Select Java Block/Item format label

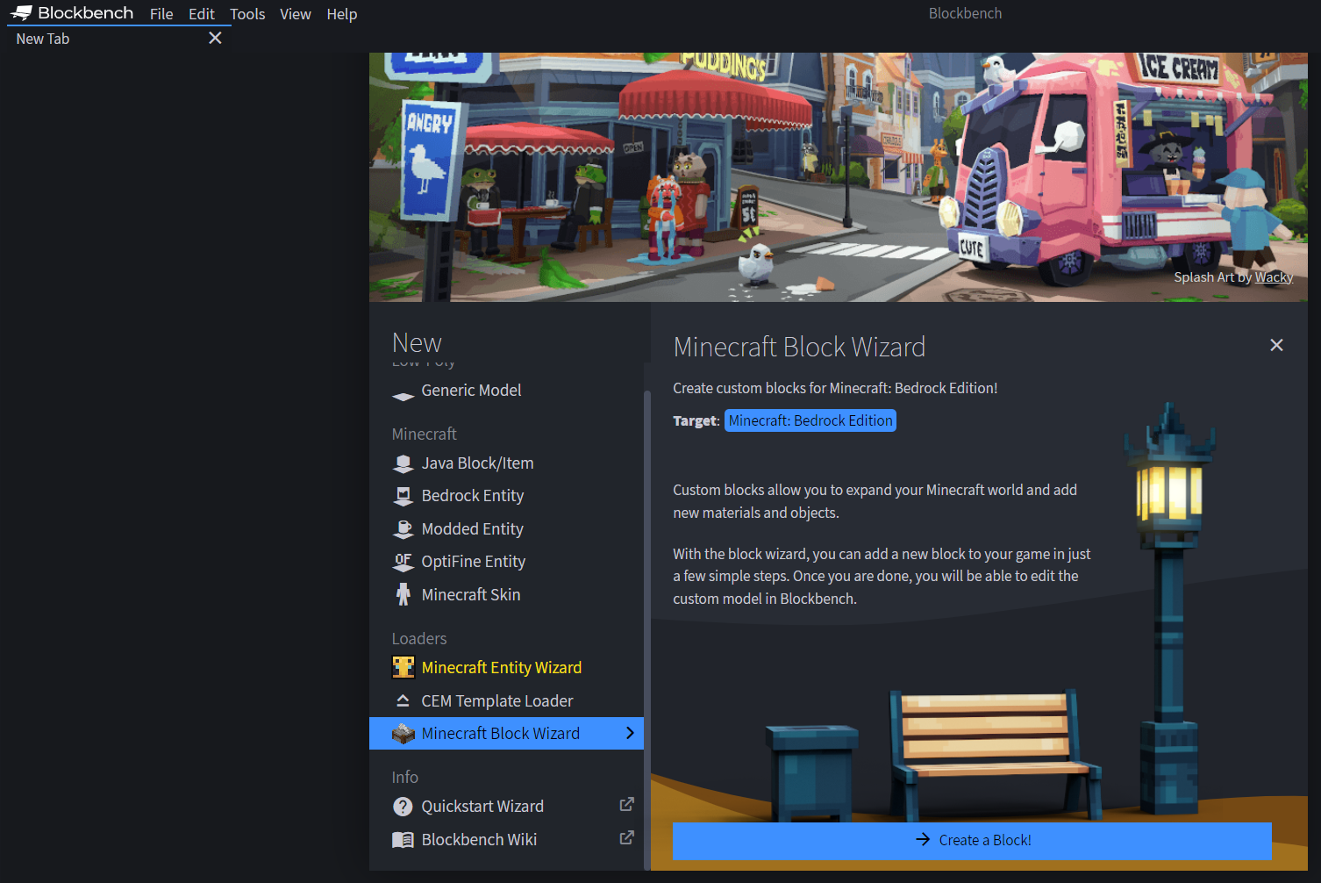tap(477, 463)
